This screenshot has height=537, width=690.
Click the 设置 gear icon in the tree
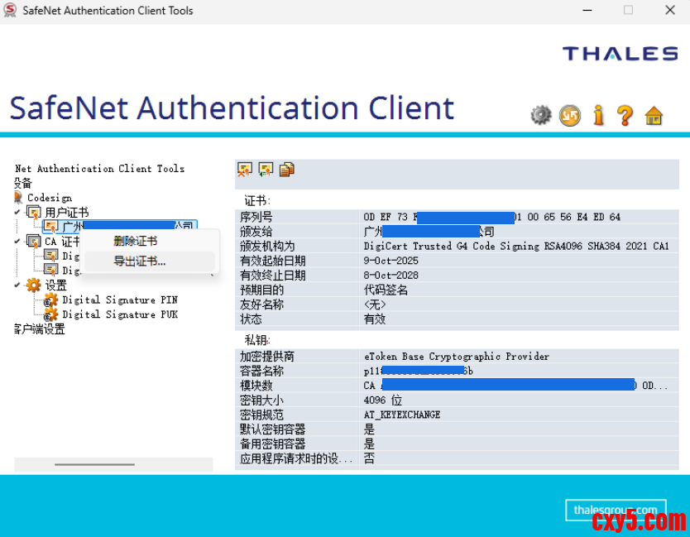pos(33,285)
